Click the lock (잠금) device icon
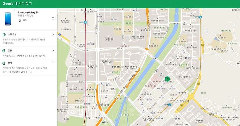240x126 pixels. 4,51
